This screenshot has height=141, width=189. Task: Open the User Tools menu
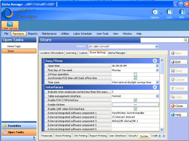(x=102, y=34)
